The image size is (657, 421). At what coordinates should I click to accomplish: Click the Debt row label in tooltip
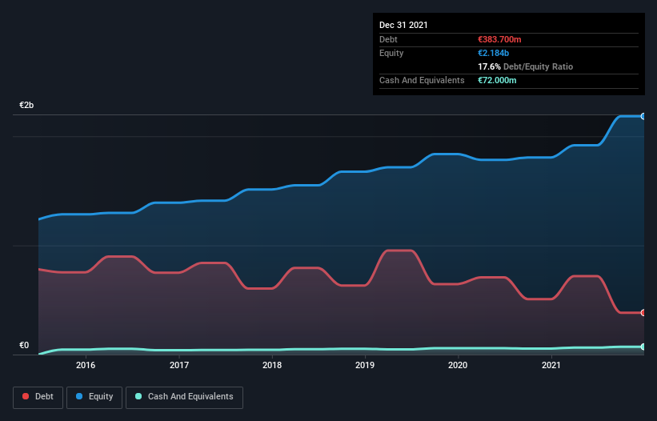(x=388, y=39)
